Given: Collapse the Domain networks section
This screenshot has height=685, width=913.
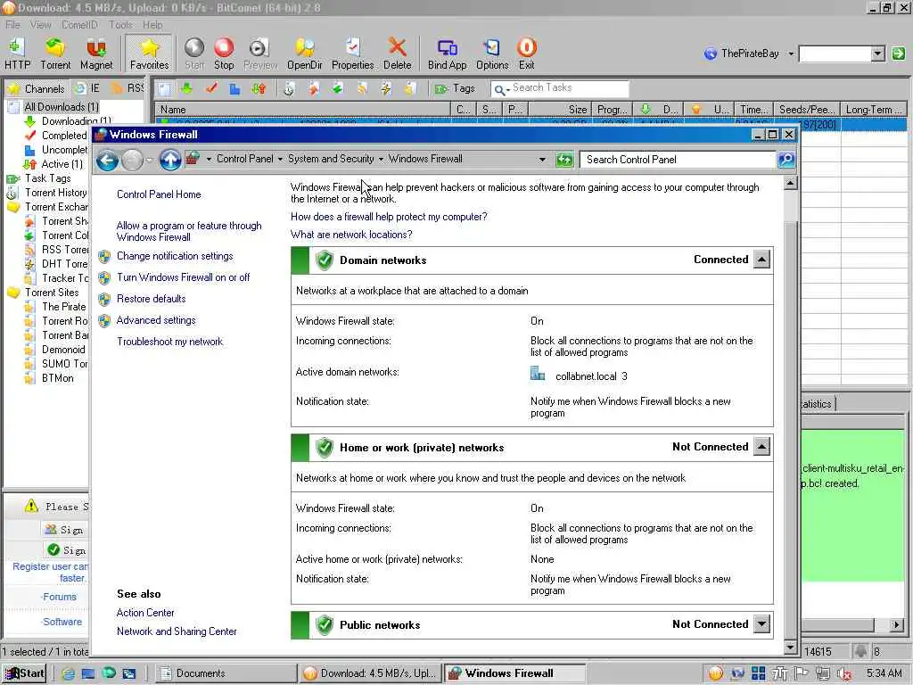Looking at the screenshot, I should (761, 260).
